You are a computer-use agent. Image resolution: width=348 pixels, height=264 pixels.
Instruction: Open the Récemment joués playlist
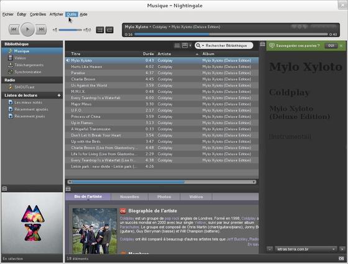[32, 116]
